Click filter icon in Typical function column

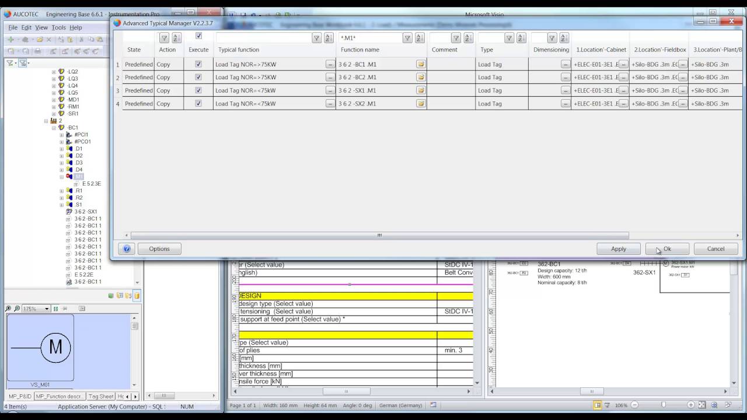click(x=317, y=38)
